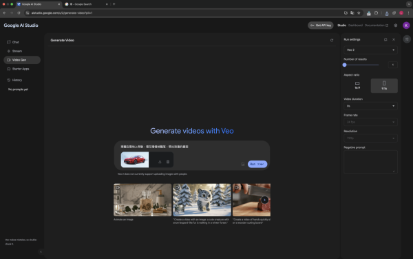The image size is (413, 259).
Task: Delete the uploaded car image with trash icon
Action: coord(168,162)
